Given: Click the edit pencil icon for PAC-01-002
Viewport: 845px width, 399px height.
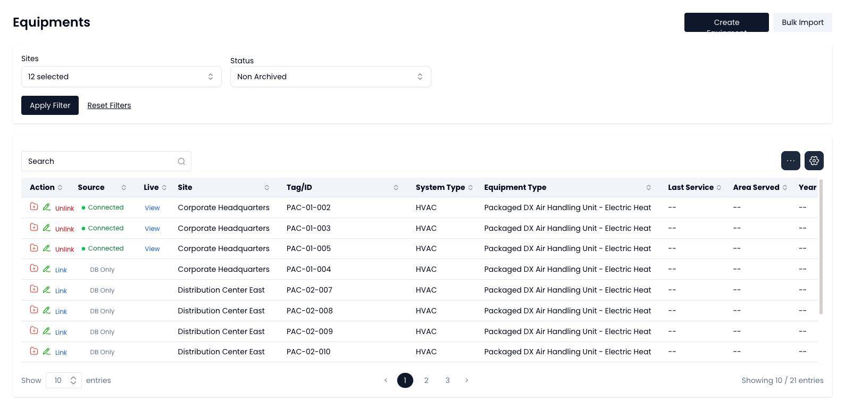Looking at the screenshot, I should point(47,206).
